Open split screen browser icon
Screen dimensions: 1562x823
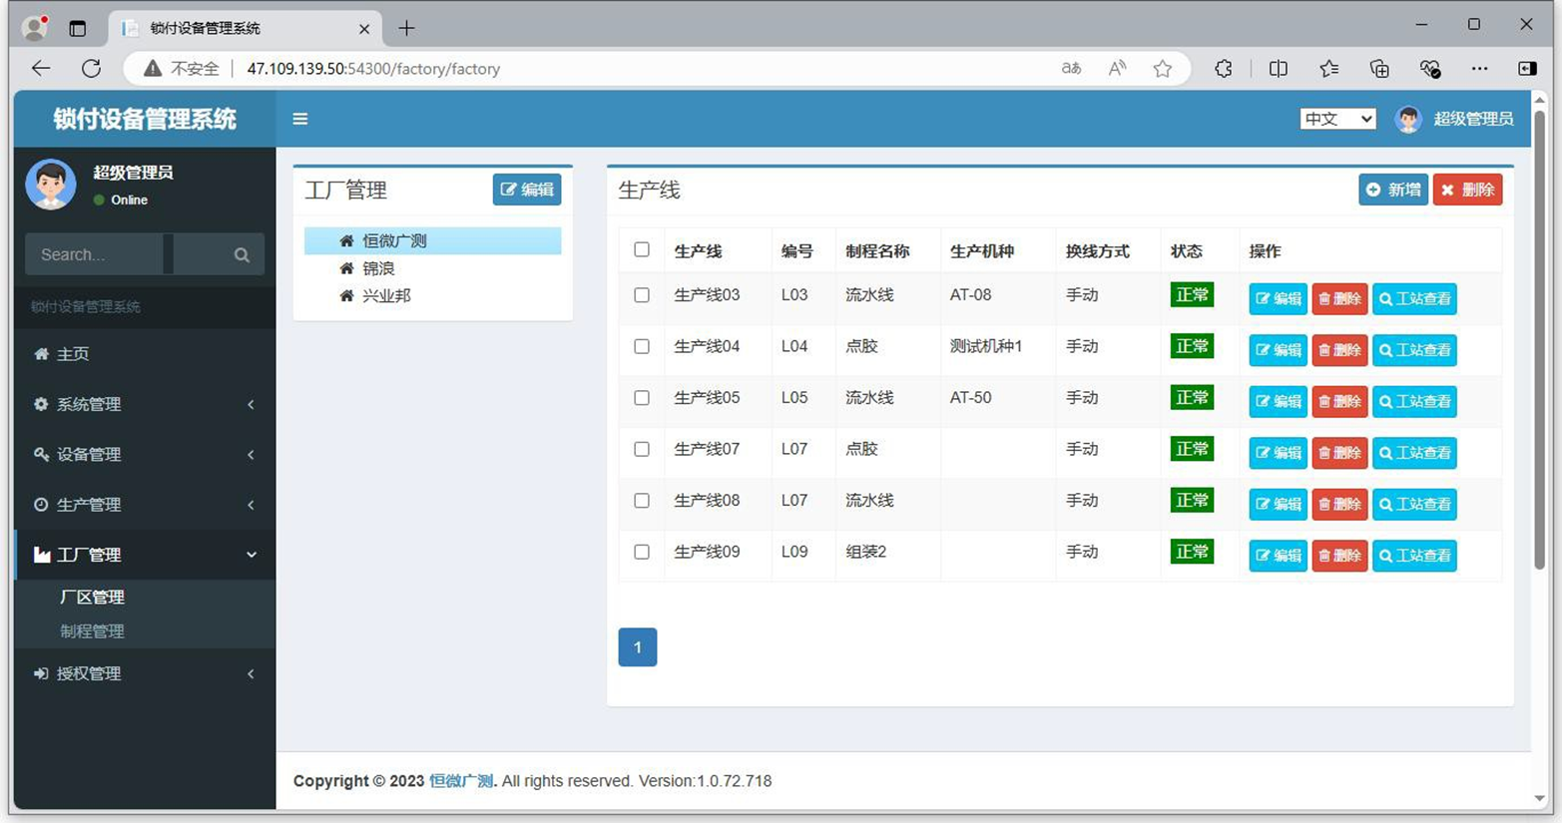(x=1278, y=69)
